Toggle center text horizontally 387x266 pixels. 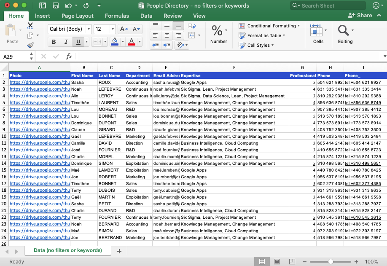tap(167, 35)
